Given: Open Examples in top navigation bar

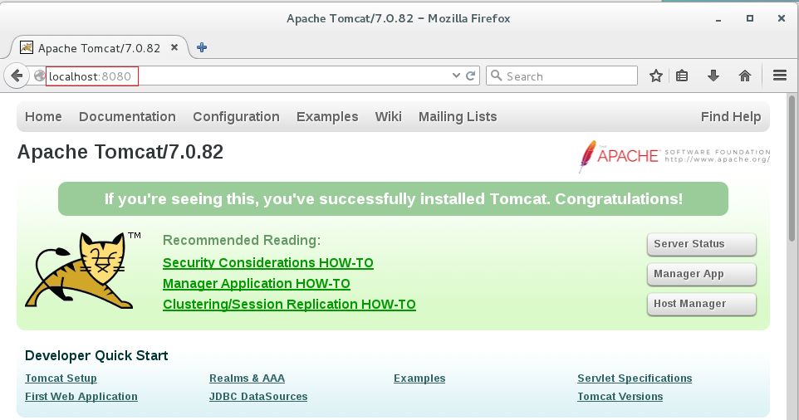Looking at the screenshot, I should coord(327,116).
